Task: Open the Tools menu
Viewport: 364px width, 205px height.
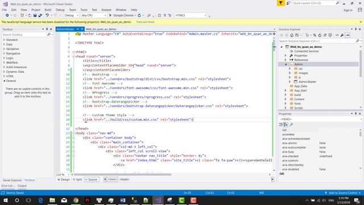Action: coord(84,10)
